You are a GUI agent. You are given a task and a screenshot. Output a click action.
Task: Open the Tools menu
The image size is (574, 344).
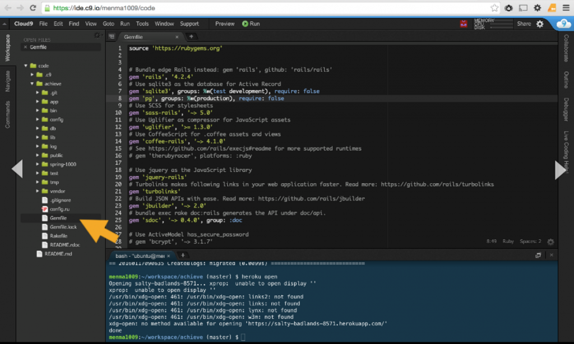pos(142,24)
